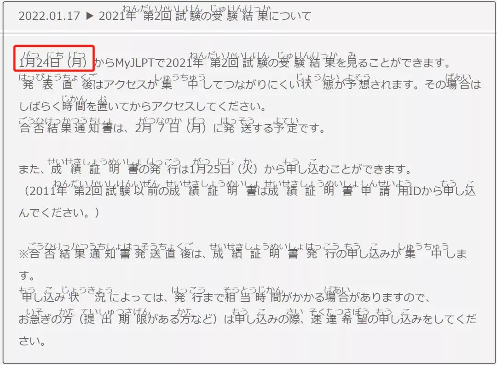497x365 pixels.
Task: Click the parenthetical 提出期限がある方など
Action: pos(148,319)
